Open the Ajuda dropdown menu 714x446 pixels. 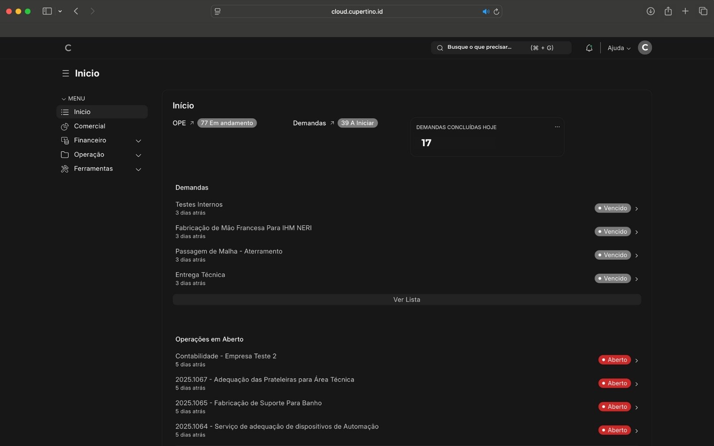pos(619,48)
